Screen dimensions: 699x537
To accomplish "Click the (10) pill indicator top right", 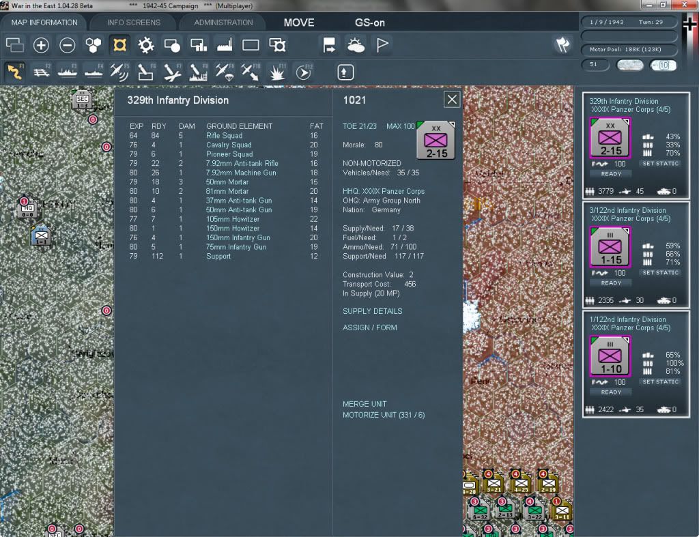I will click(662, 65).
